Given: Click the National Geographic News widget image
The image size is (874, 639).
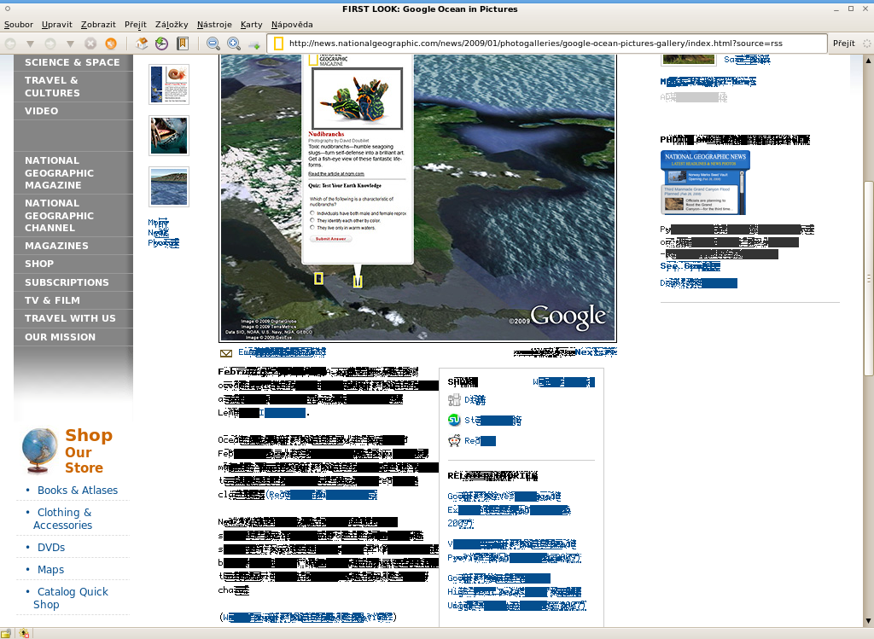Looking at the screenshot, I should (705, 183).
